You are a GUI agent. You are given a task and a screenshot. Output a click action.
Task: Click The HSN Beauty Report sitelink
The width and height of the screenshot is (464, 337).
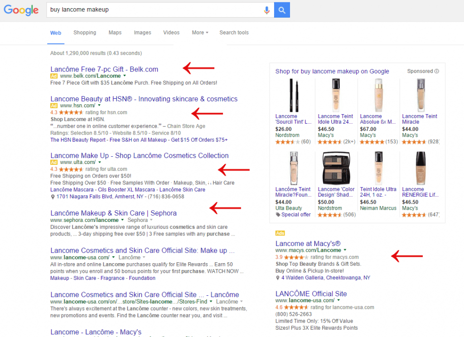(x=78, y=140)
